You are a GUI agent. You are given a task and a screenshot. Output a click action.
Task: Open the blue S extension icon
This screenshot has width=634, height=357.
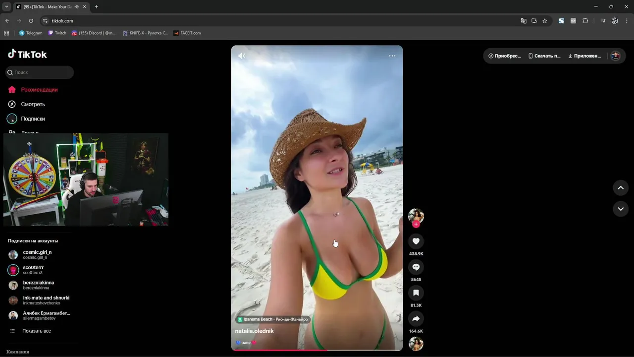tap(561, 21)
